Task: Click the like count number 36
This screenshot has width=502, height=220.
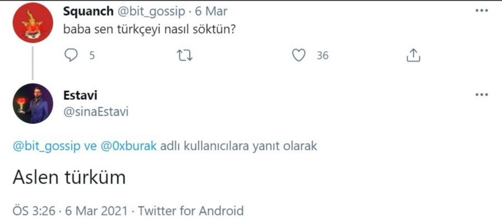Action: (323, 56)
